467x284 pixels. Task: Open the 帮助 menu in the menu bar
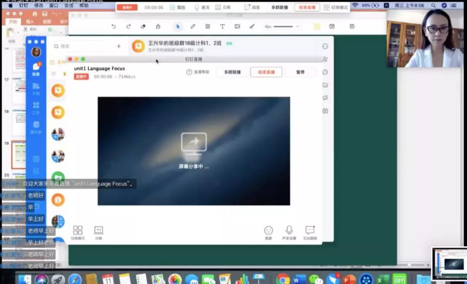[84, 6]
